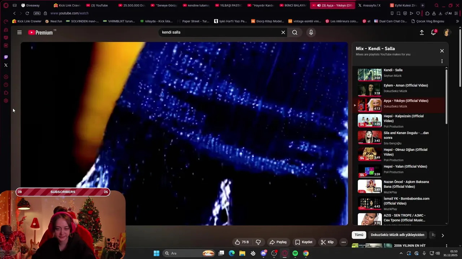Screen dimensions: 462x259
Task: Dislike the video
Action: (x=258, y=242)
